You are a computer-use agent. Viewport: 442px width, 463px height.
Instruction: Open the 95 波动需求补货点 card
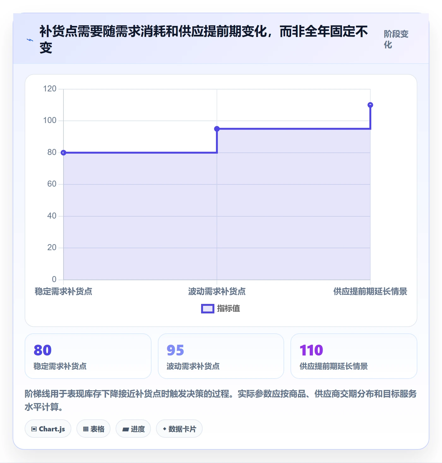coord(221,356)
